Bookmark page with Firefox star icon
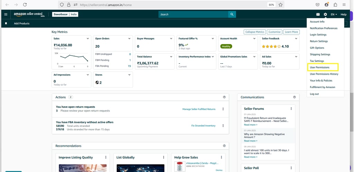Viewport: 354px width, 172px height. click(280, 5)
